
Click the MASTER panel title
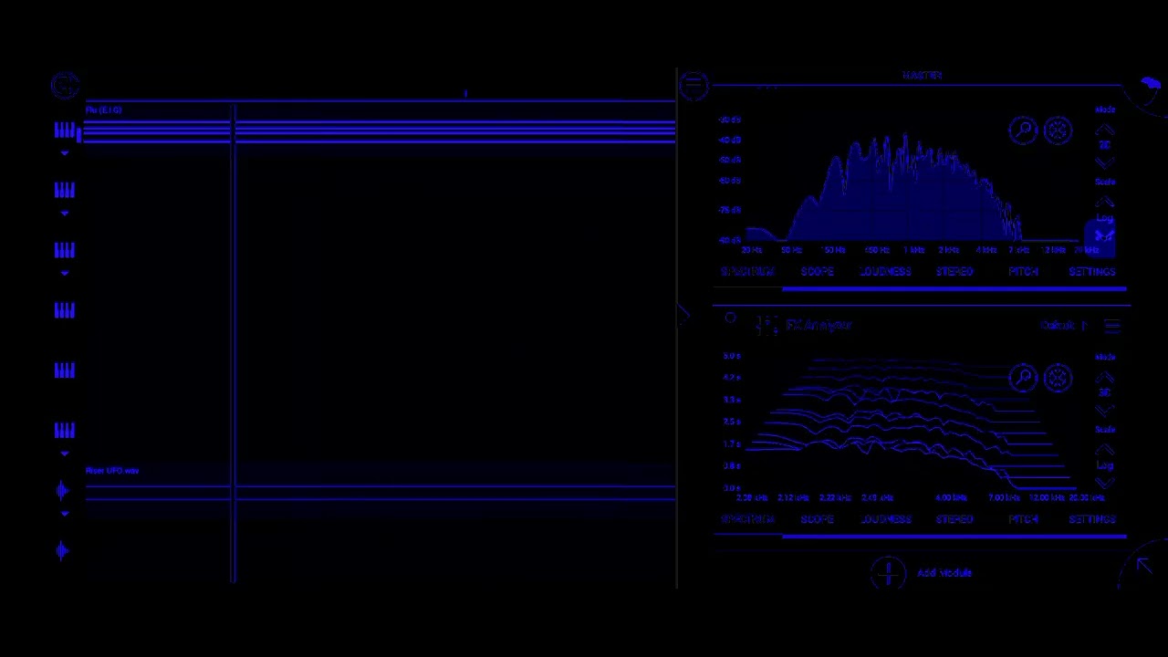click(922, 76)
